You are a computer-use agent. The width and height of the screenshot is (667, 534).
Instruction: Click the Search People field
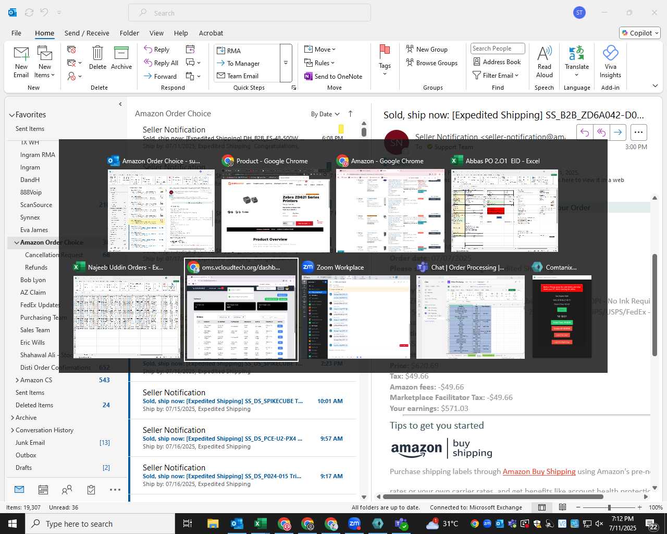(498, 48)
